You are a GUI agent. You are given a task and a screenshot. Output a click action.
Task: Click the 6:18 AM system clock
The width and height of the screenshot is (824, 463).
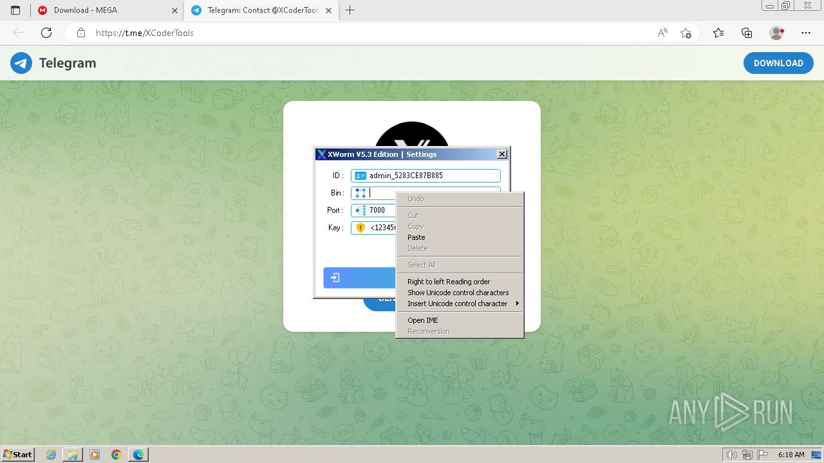point(791,455)
